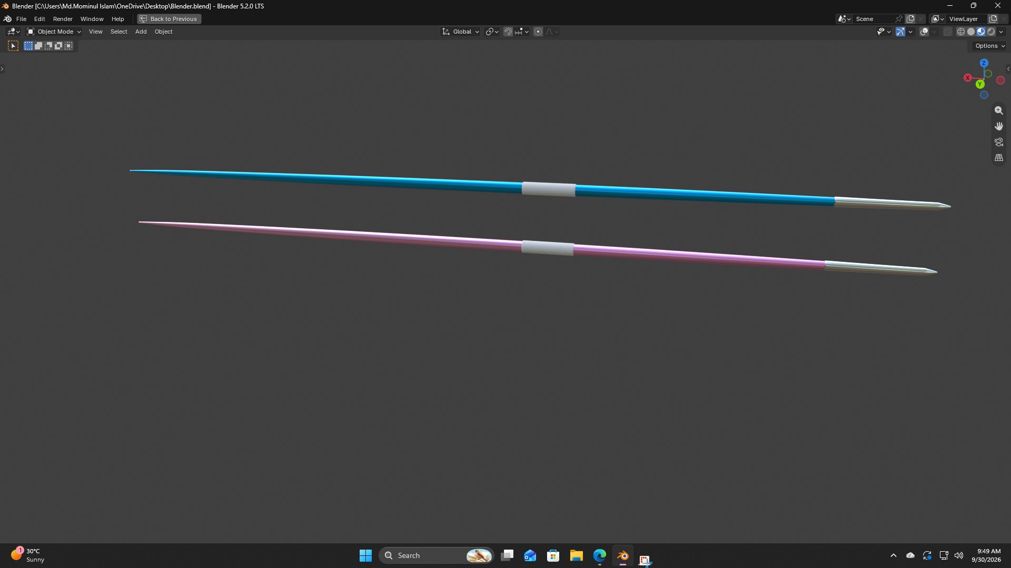Choose Extend existing selection mode

tap(38, 46)
